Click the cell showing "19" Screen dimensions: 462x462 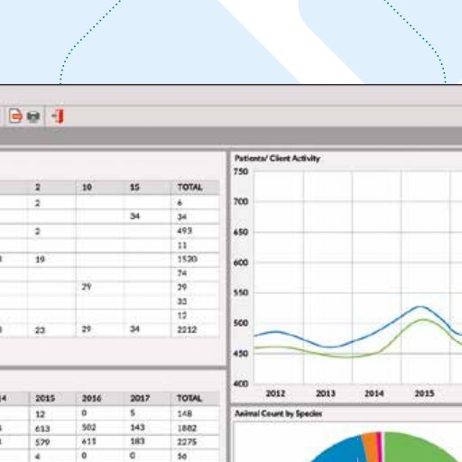(40, 259)
